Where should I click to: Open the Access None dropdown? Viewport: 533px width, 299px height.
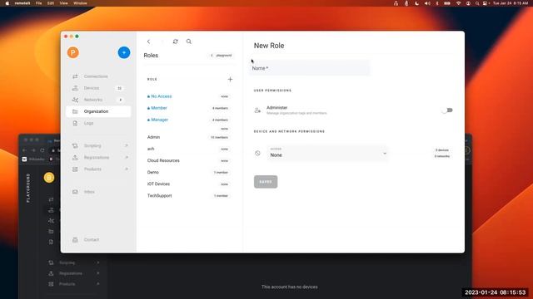(327, 153)
